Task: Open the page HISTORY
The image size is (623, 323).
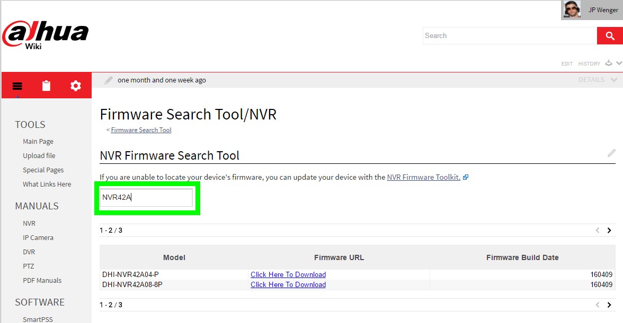Action: tap(589, 63)
